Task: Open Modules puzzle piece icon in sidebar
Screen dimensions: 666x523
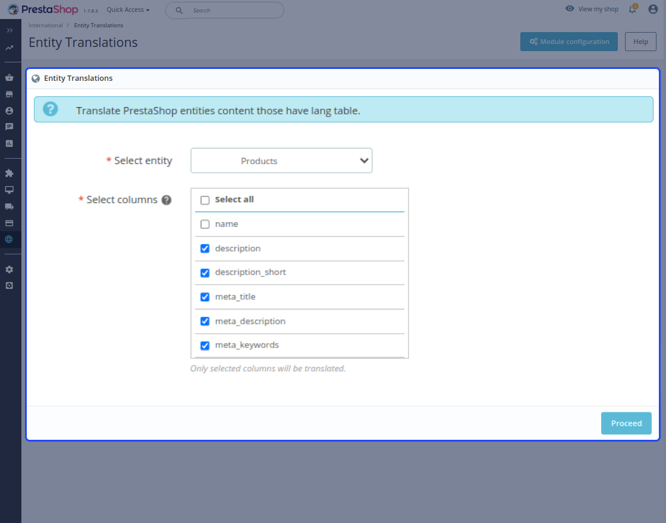Action: click(10, 173)
